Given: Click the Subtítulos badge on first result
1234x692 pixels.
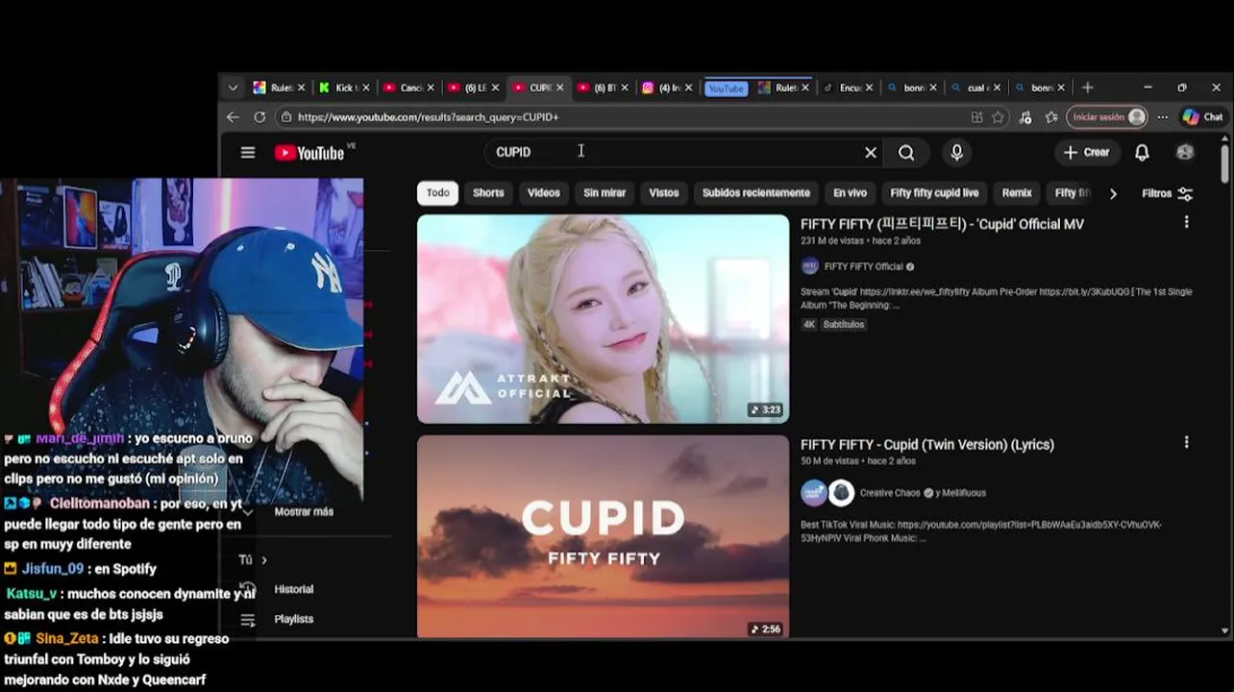Looking at the screenshot, I should tap(844, 325).
